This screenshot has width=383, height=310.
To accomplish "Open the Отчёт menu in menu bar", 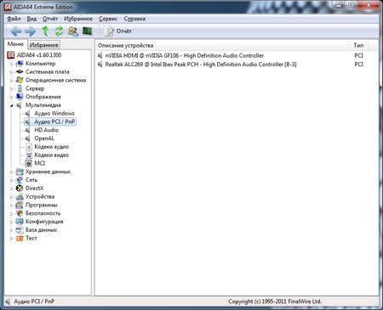I will coord(50,19).
